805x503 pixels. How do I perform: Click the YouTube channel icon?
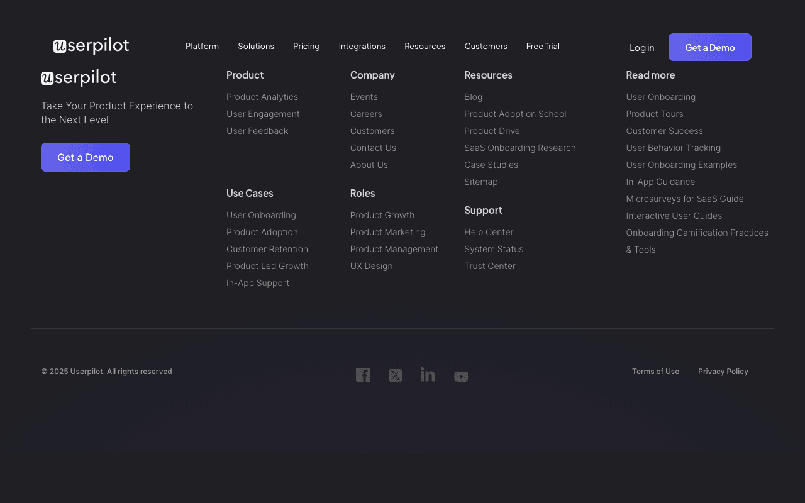(461, 376)
